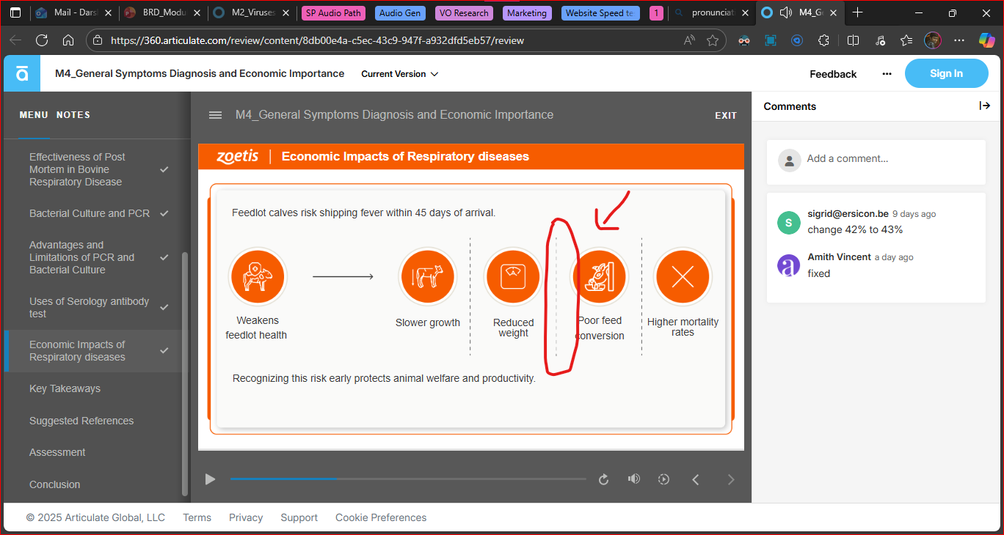Click the Weakens feedlot health icon

[x=257, y=277]
